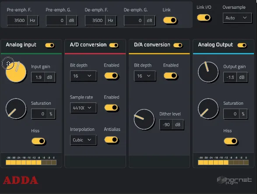
Task: Click Analog input Saturation percent field
Action: [39, 114]
